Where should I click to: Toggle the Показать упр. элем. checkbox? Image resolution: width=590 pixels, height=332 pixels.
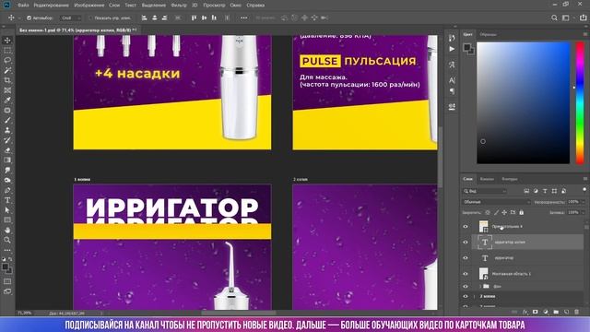tap(90, 18)
